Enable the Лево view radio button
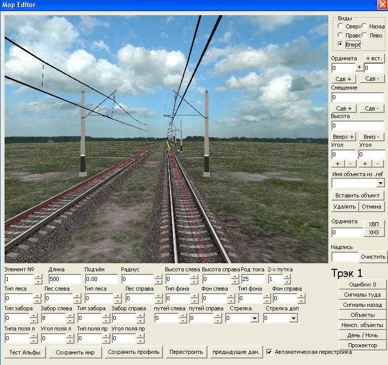Image resolution: width=388 pixels, height=365 pixels. point(365,35)
